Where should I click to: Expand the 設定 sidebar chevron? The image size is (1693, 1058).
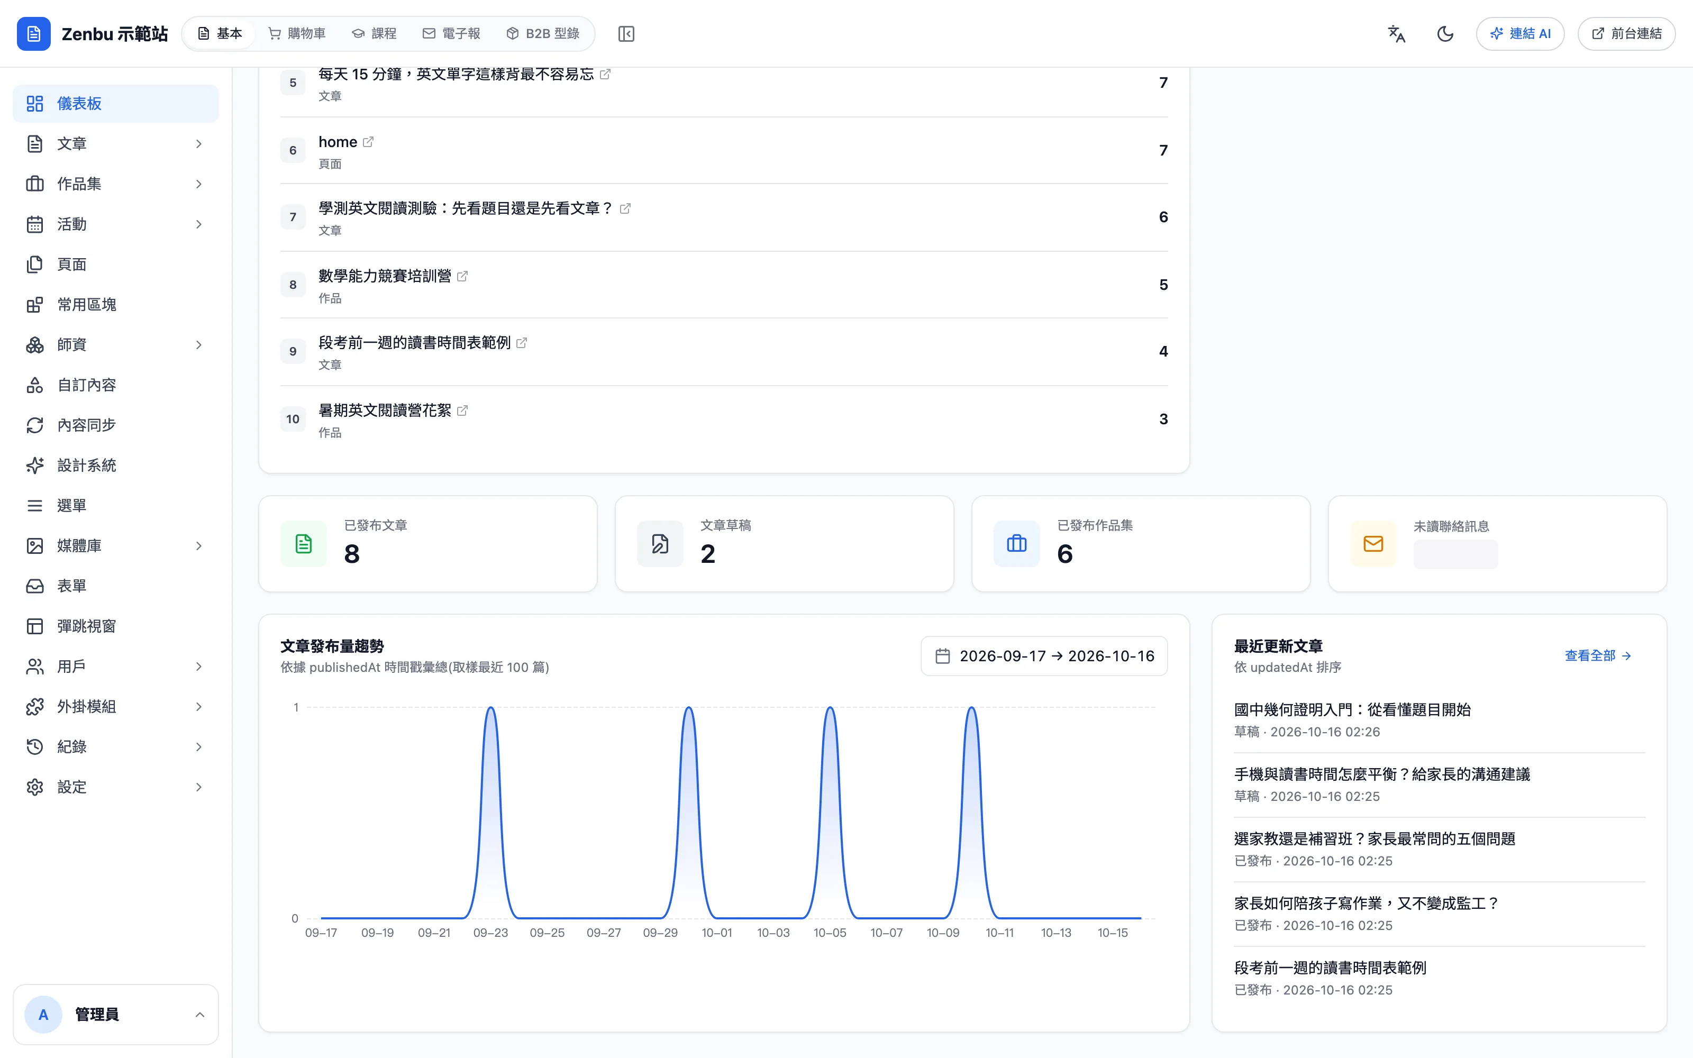199,787
